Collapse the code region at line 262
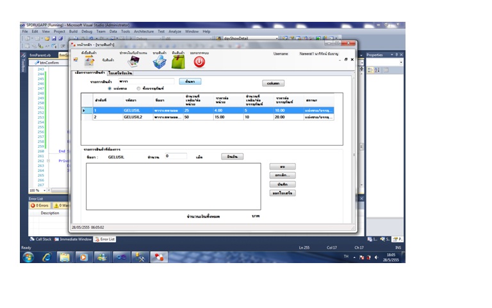The height and width of the screenshot is (308, 492). [x=48, y=160]
